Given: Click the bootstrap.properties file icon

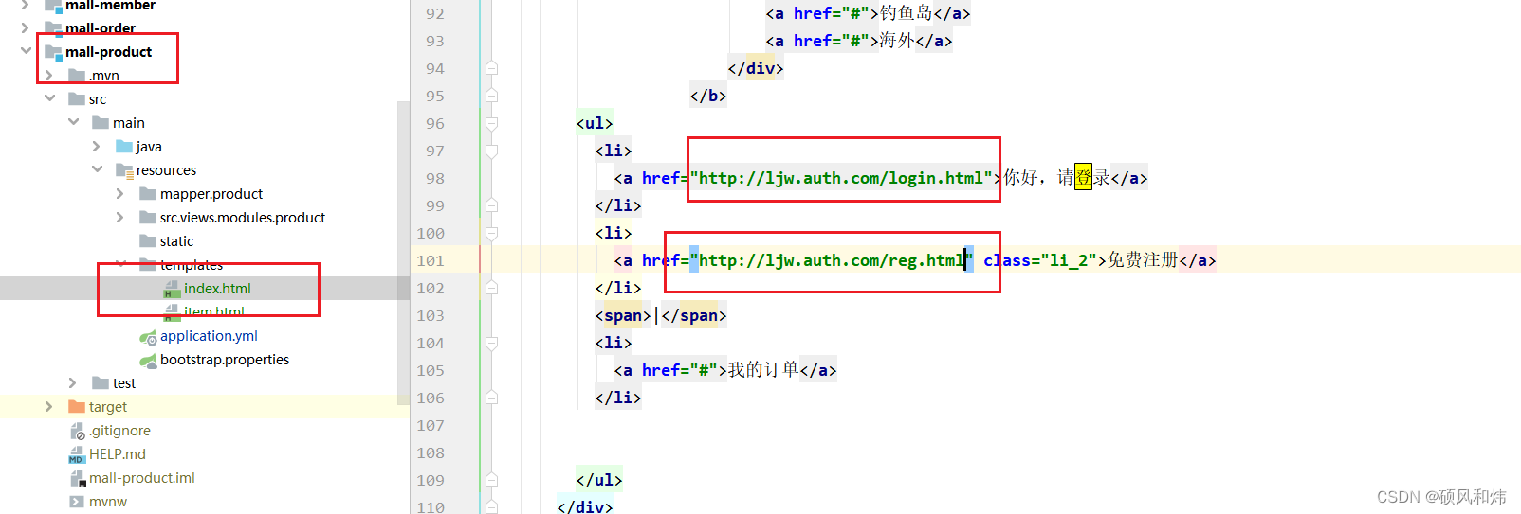Looking at the screenshot, I should [x=148, y=360].
